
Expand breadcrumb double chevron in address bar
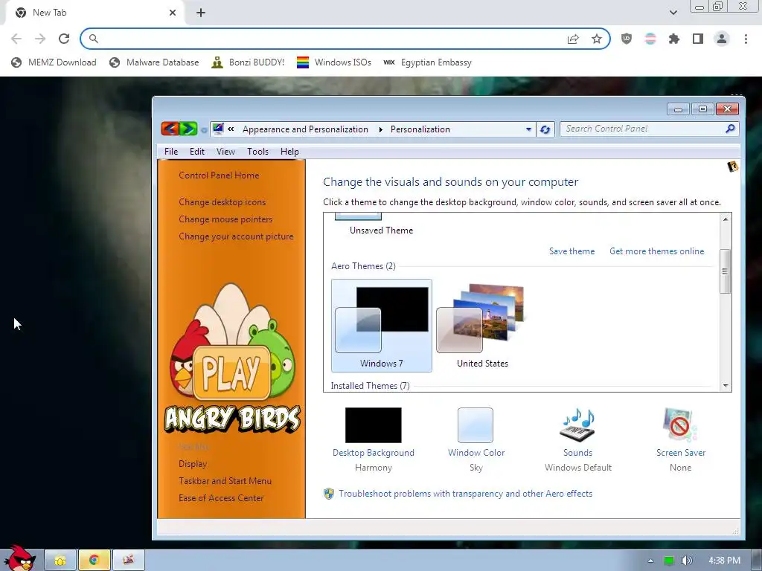pos(231,129)
